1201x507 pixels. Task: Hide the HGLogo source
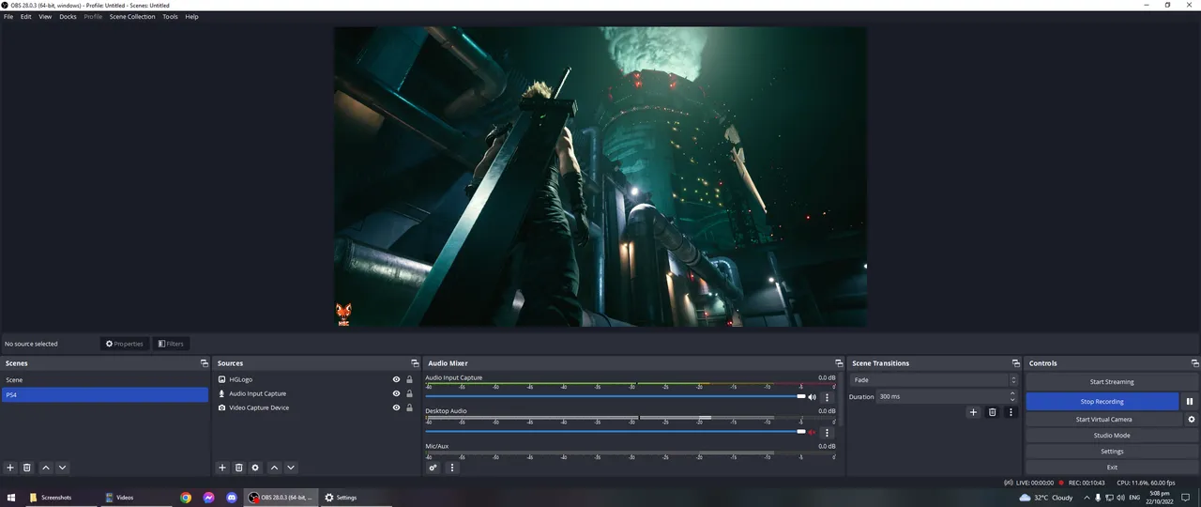click(396, 379)
